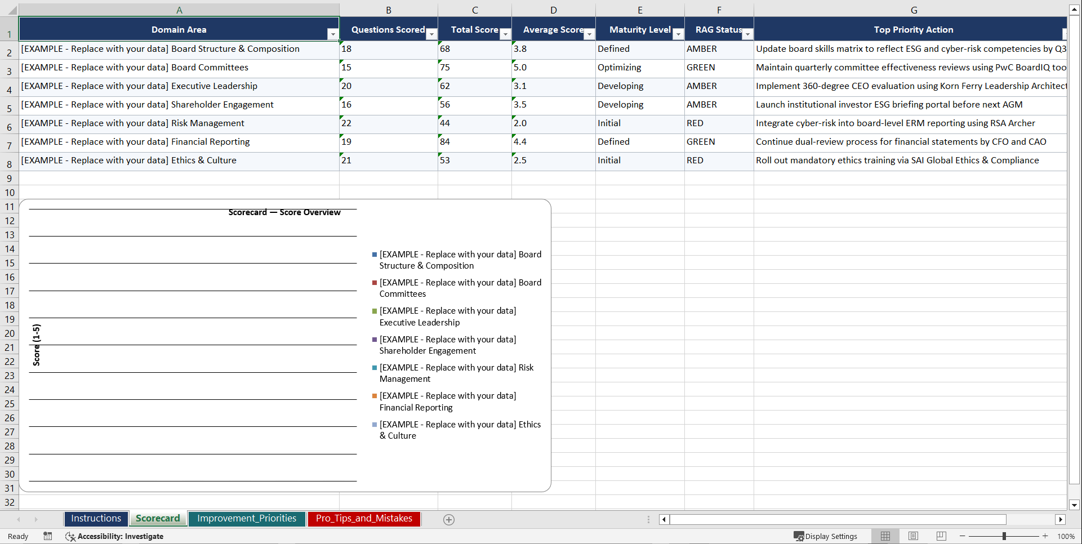This screenshot has width=1082, height=544.
Task: Switch to Normal view in the status bar
Action: tap(884, 536)
